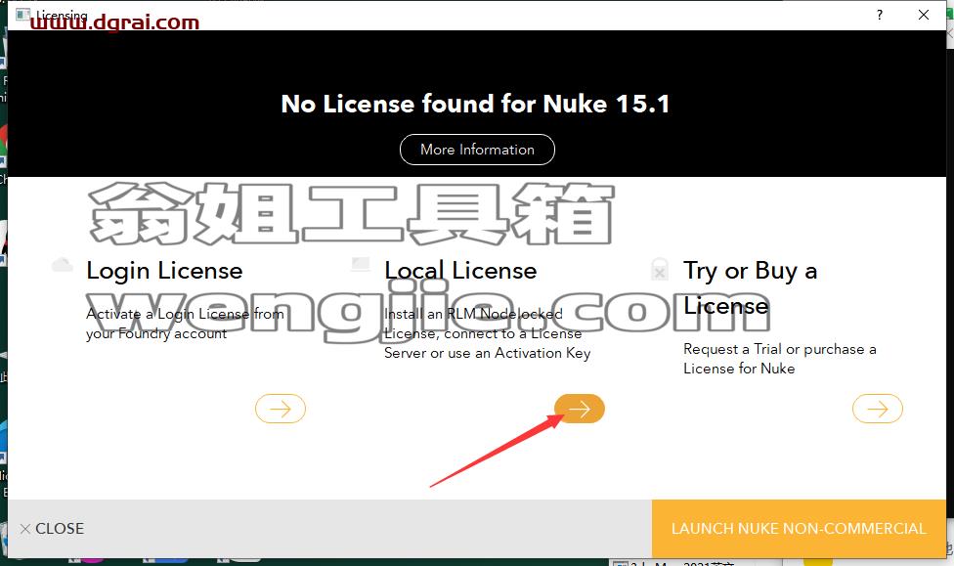
Task: Click the lock icon beside Try or Buy
Action: click(x=659, y=269)
